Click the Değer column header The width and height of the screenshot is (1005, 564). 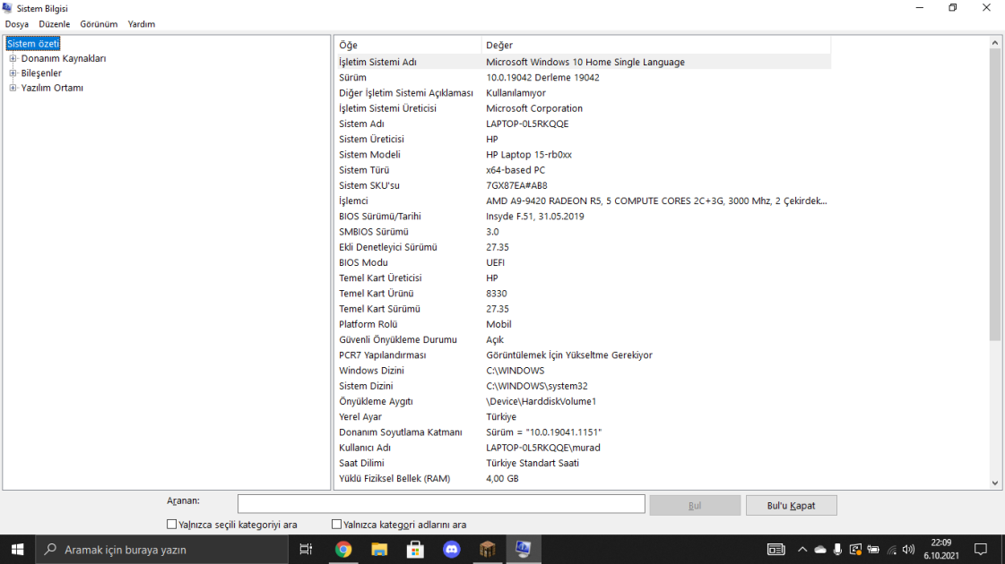pos(655,45)
